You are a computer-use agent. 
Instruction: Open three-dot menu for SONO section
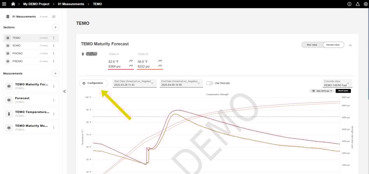[54, 46]
